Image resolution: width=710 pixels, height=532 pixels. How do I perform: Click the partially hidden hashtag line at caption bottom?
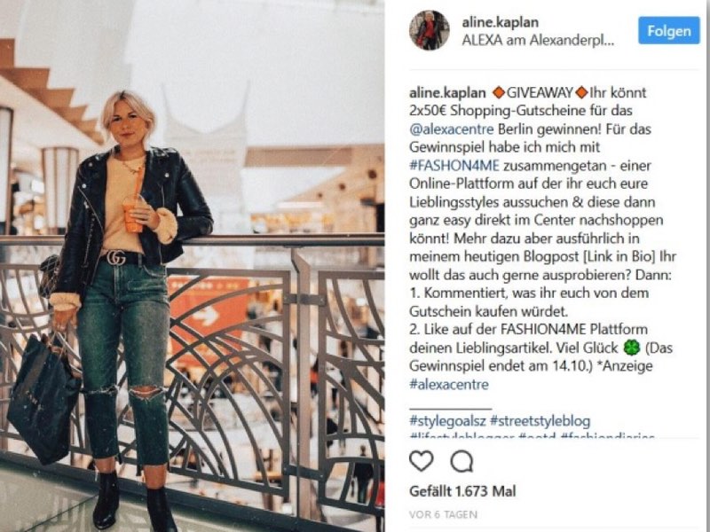point(532,435)
